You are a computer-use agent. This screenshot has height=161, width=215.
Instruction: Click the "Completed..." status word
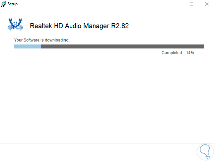pyautogui.click(x=173, y=53)
